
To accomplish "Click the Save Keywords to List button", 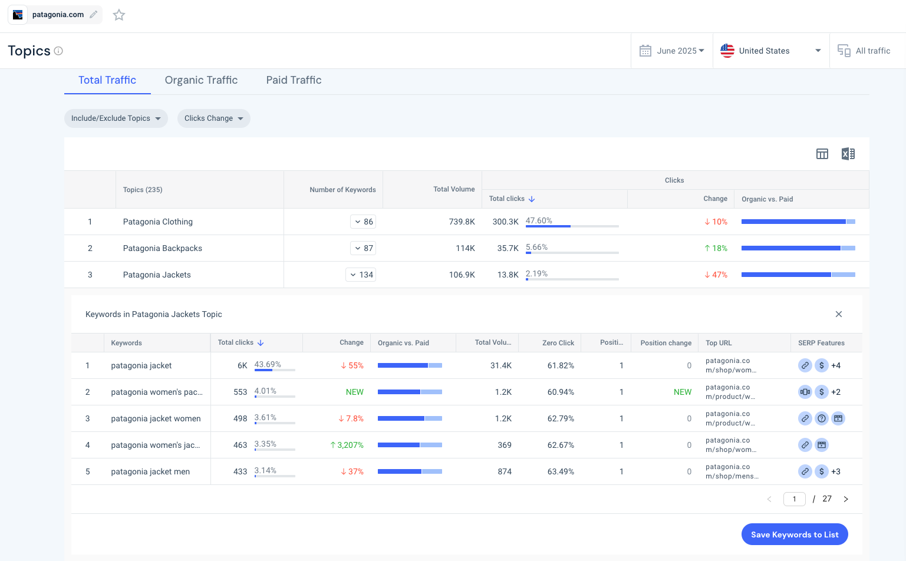I will coord(795,534).
